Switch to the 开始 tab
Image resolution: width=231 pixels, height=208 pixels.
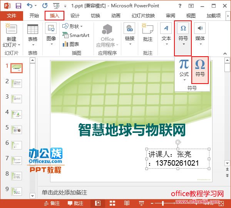tap(34, 16)
